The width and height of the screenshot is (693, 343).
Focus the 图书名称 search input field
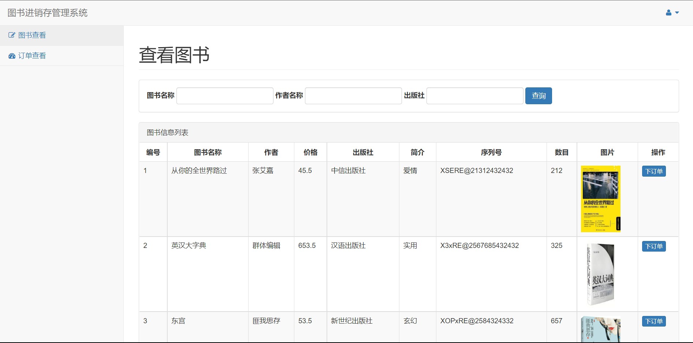click(x=225, y=96)
